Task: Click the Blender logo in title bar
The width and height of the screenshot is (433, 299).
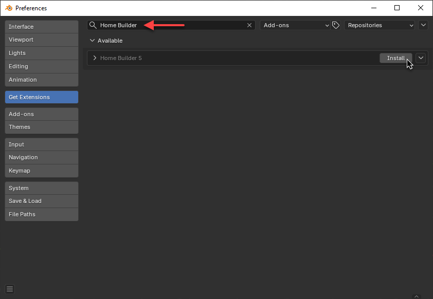Action: [8, 8]
